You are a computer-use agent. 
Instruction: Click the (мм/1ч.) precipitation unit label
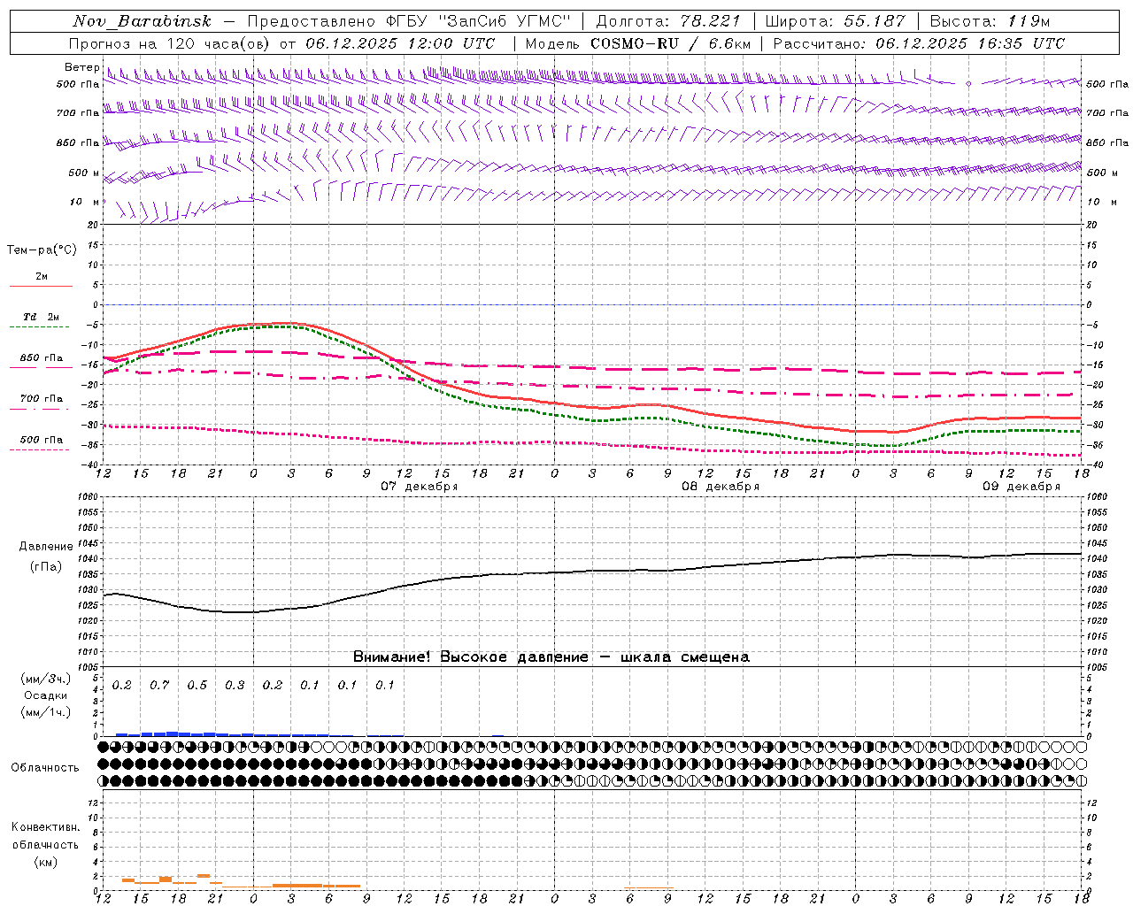(46, 712)
